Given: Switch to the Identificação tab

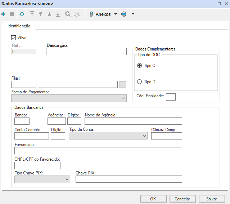Looking at the screenshot, I should [19, 26].
